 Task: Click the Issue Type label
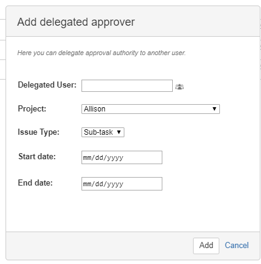click(39, 132)
